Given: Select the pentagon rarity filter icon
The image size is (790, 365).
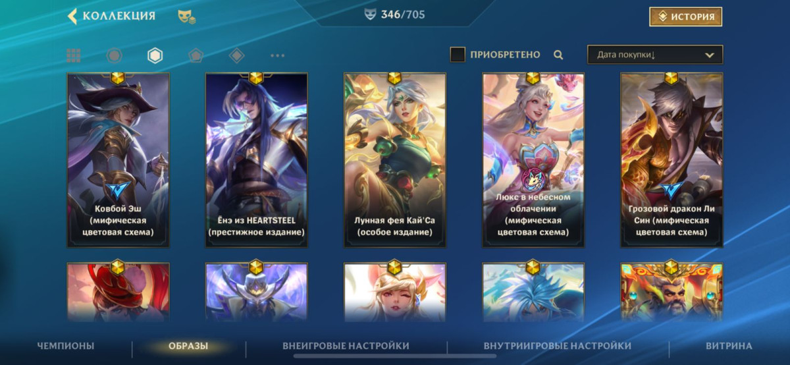Looking at the screenshot, I should coord(196,56).
